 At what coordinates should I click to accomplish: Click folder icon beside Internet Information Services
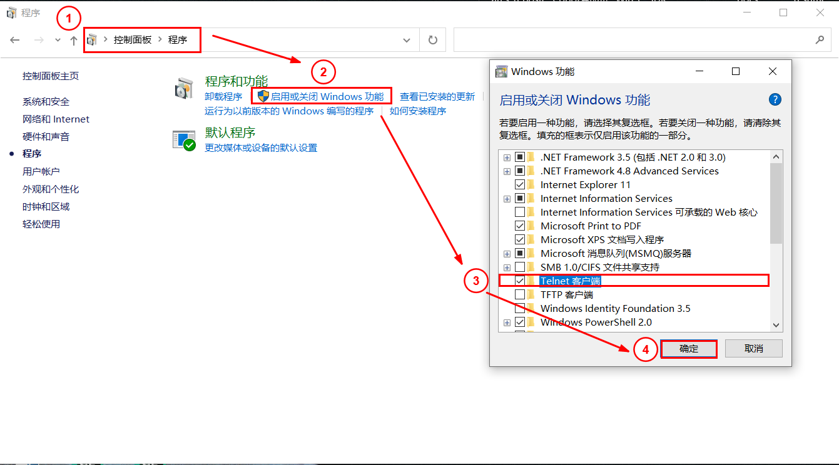coord(531,199)
